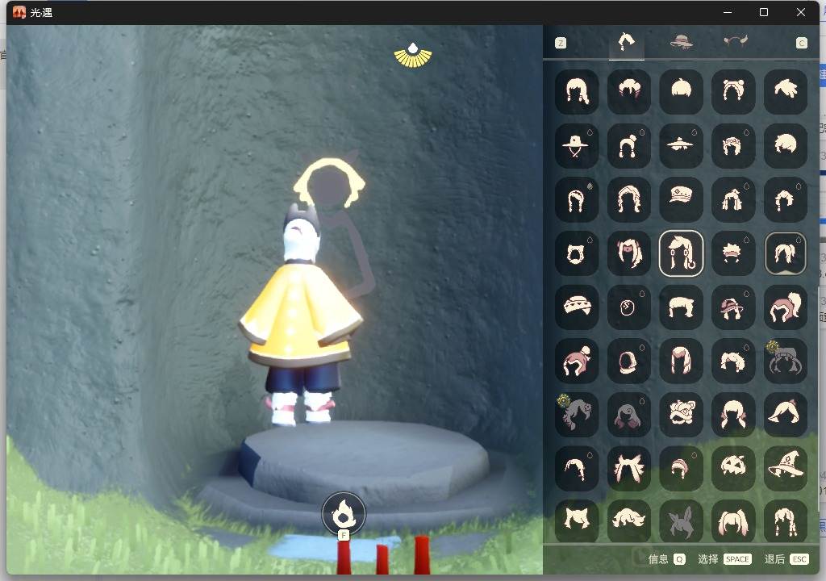The width and height of the screenshot is (826, 581).
Task: Click the 信息 info Q button
Action: click(666, 559)
